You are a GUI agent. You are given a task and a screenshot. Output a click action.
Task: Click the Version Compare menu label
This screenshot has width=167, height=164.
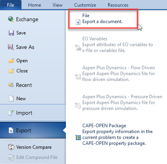34,147
